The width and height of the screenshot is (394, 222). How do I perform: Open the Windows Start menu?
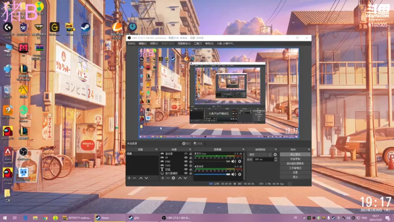point(5,218)
